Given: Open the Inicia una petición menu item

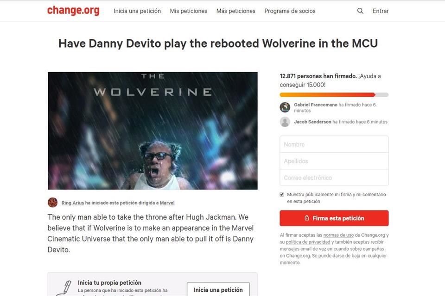Looking at the screenshot, I should coord(137,11).
